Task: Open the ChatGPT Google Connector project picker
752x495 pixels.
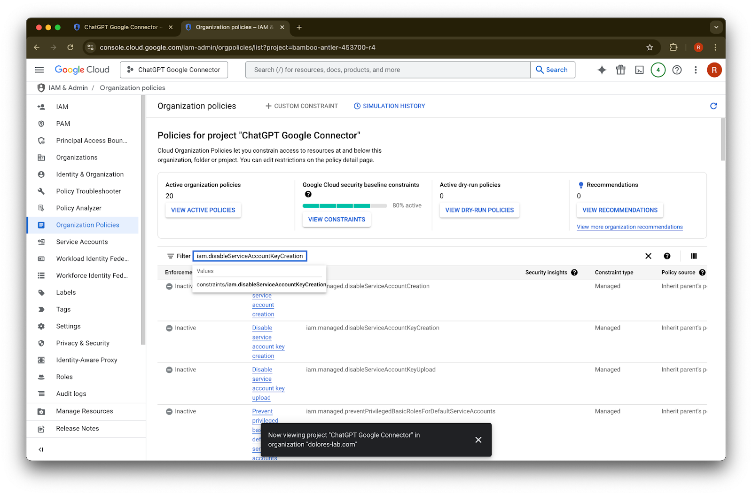Action: coord(174,70)
